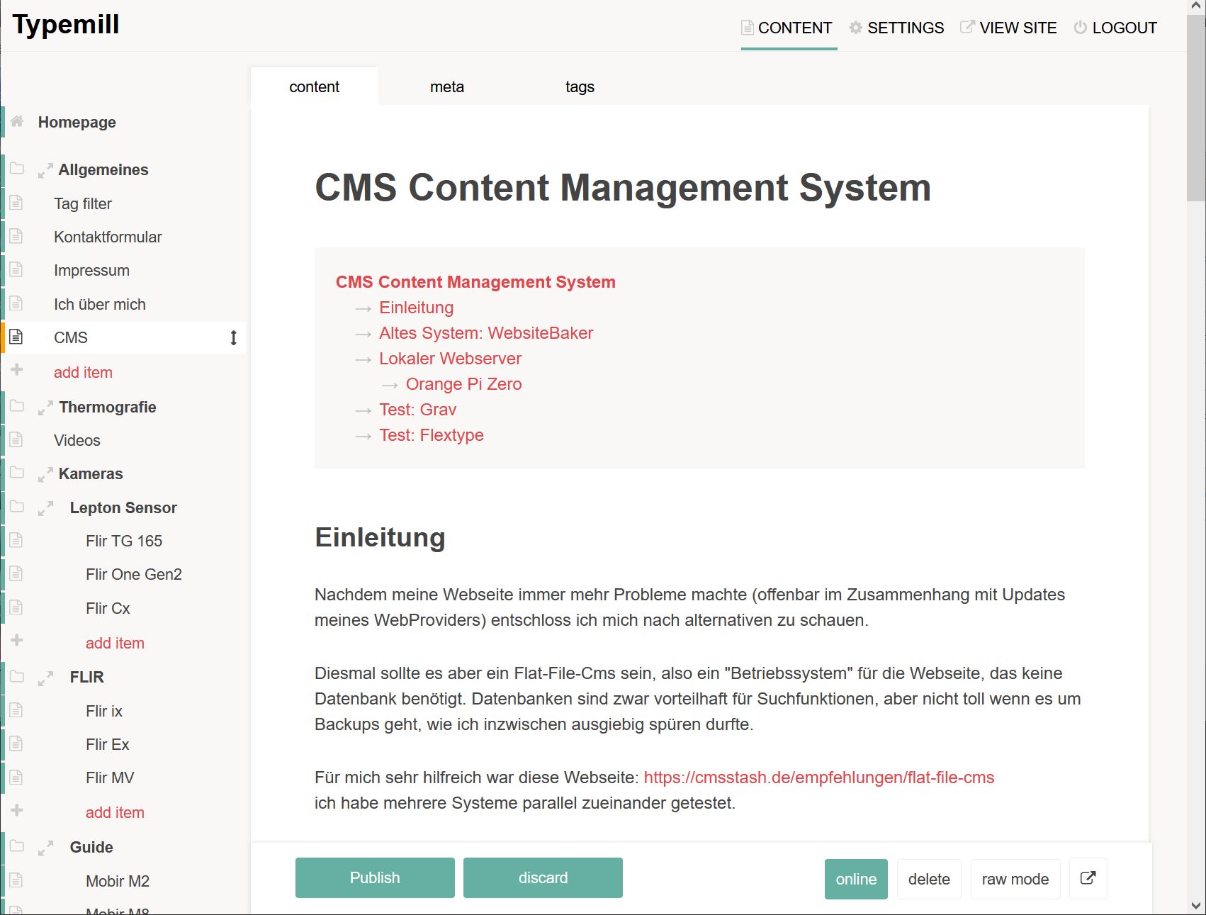The image size is (1206, 915).
Task: Jump to Orange Pi Zero section
Action: 463,384
